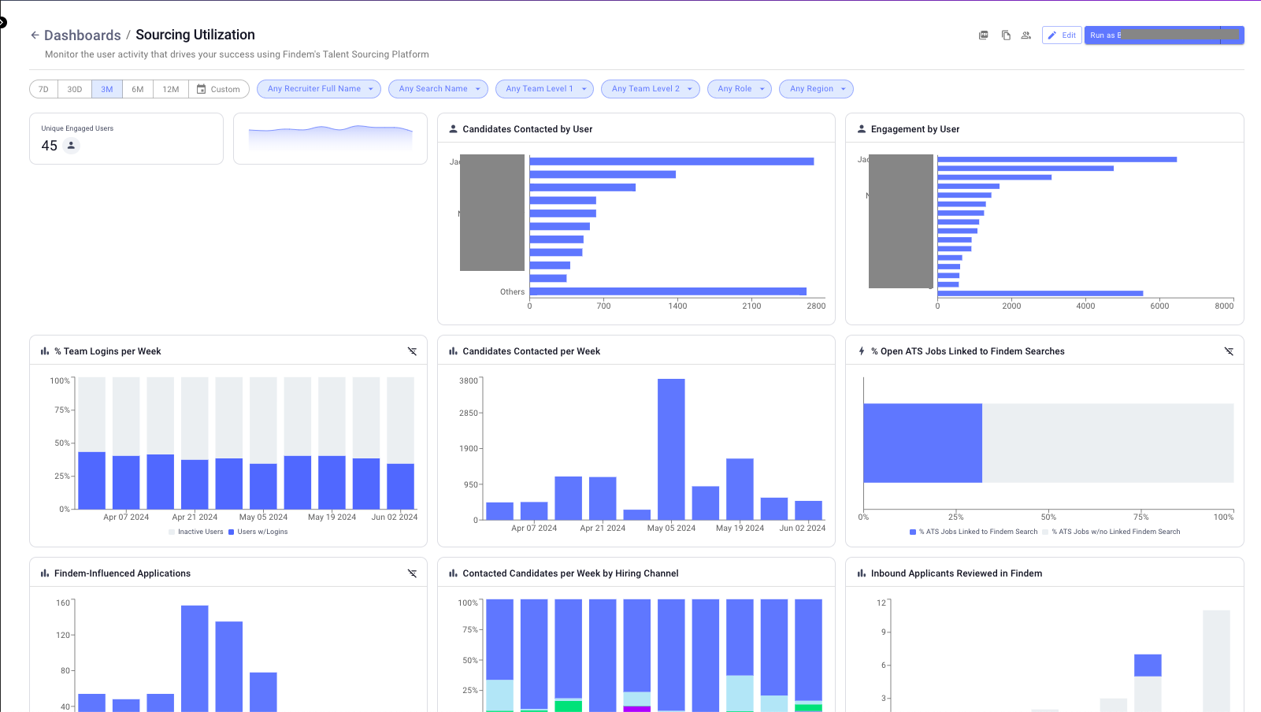Image resolution: width=1261 pixels, height=712 pixels.
Task: Toggle % ATS Jobs w/no Linked Findem Search legend
Action: click(1111, 532)
